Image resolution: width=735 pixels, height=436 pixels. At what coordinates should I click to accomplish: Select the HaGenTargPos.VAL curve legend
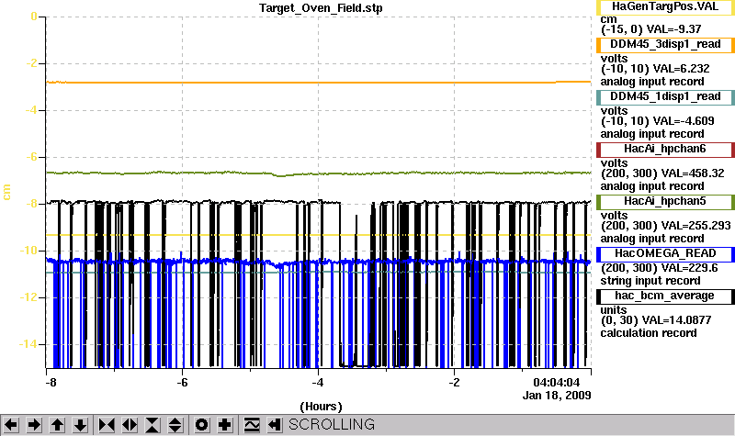[x=665, y=7]
